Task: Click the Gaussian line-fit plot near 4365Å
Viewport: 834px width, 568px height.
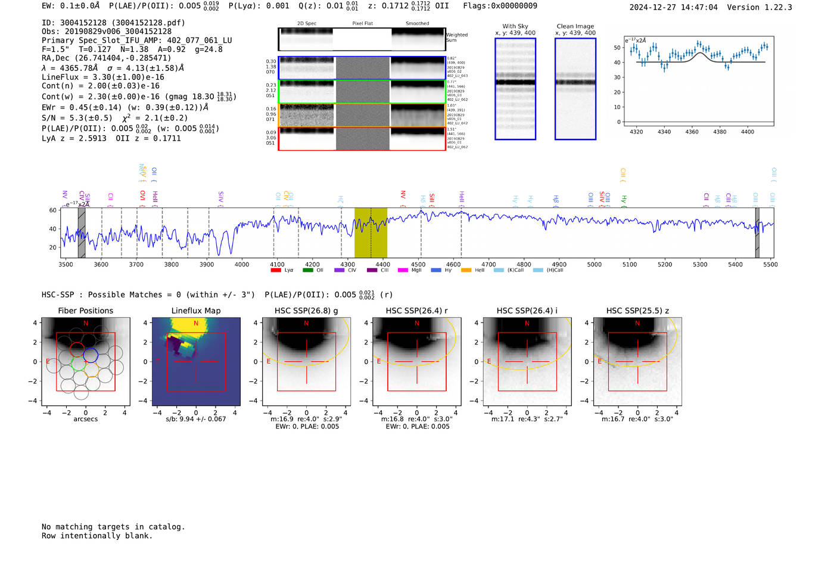Action: click(x=699, y=80)
